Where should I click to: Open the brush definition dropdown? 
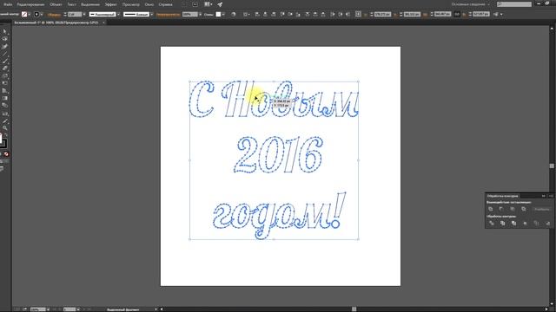coord(152,15)
